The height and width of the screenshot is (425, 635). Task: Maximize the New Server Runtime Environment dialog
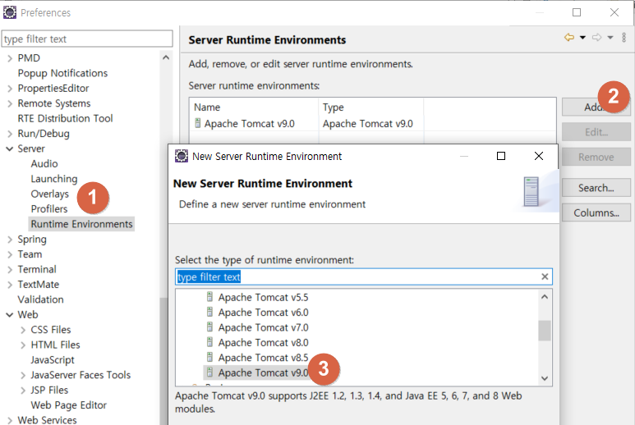[501, 156]
